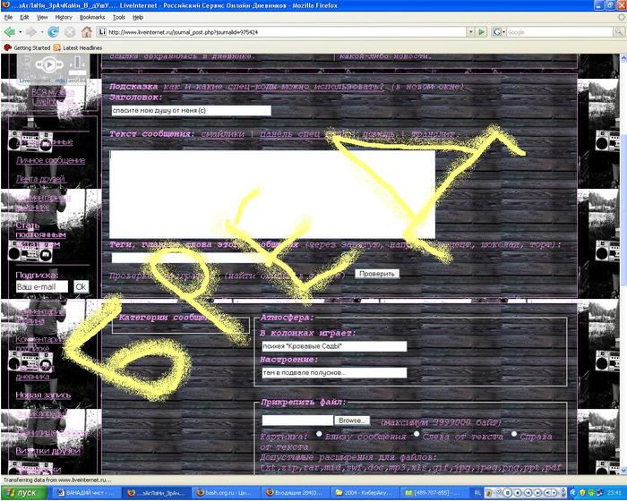The width and height of the screenshot is (627, 501).
Task: Click the Заголовок title input field
Action: click(x=191, y=110)
